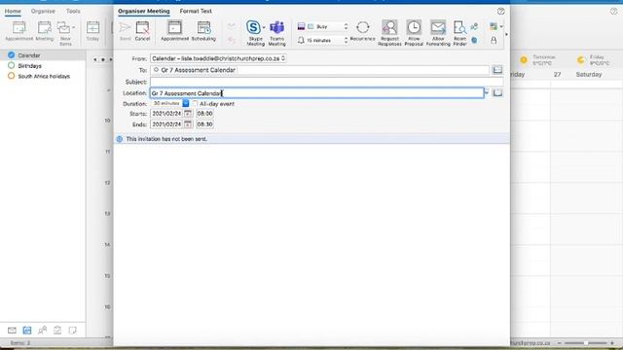Screen dimensions: 623x350
Task: Expand ribbon overflow arrow
Action: [x=506, y=35]
